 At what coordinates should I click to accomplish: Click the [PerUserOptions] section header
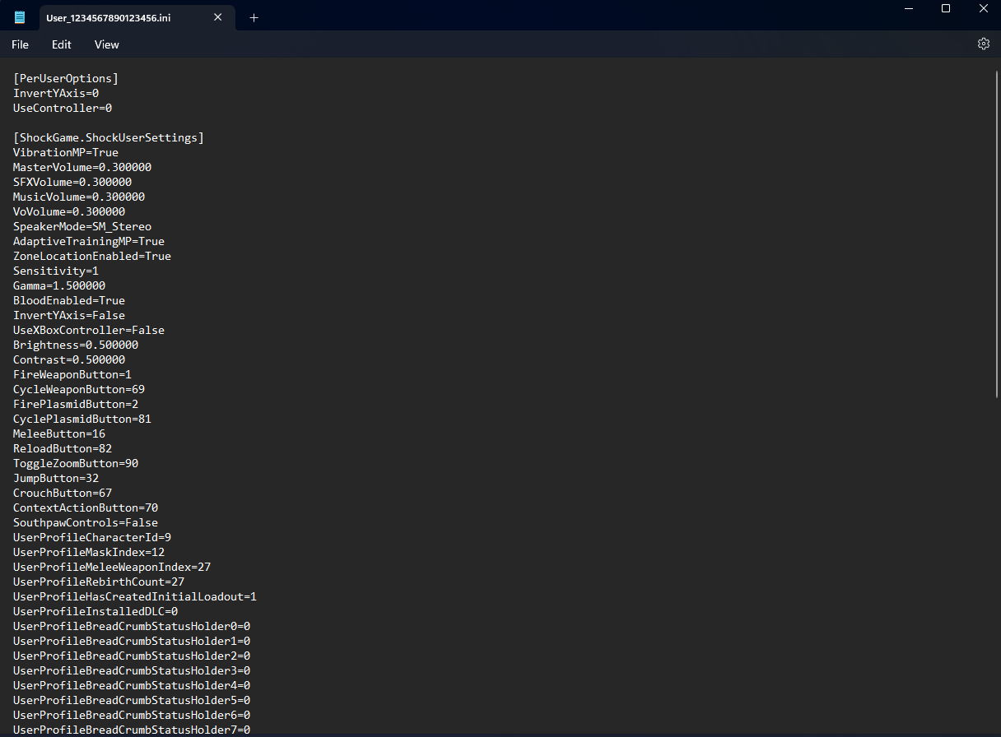(65, 78)
